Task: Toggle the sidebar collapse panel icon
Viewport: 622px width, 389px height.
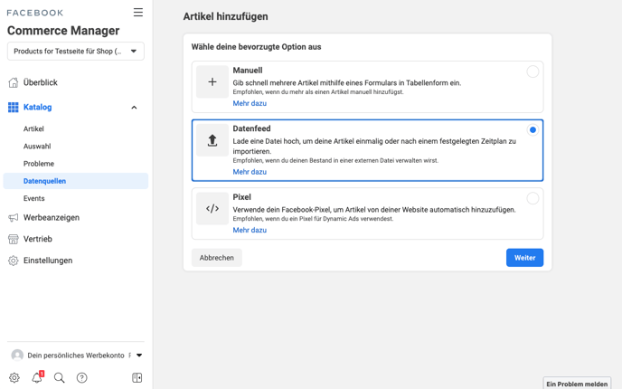Action: pos(137,377)
